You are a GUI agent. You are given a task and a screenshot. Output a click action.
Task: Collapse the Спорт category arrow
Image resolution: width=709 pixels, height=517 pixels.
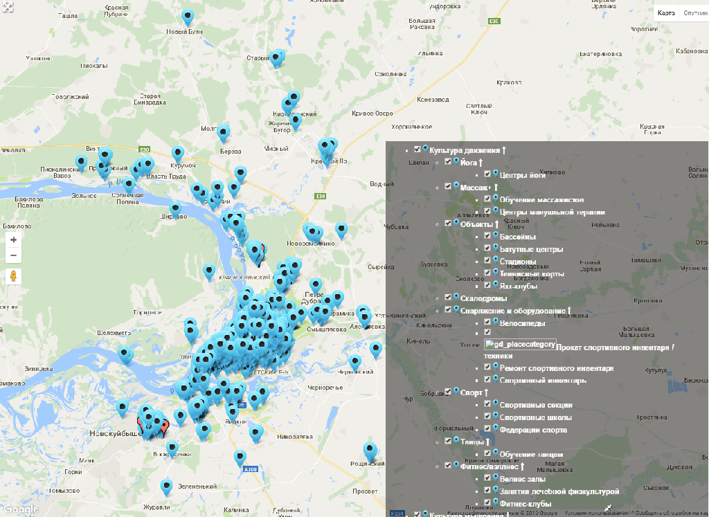click(487, 392)
